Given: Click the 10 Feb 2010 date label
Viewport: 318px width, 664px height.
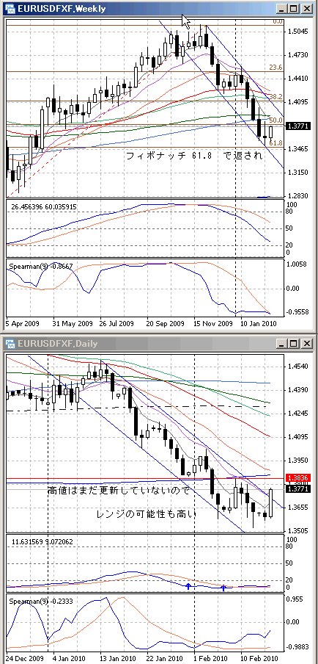Looking at the screenshot, I should point(259,659).
